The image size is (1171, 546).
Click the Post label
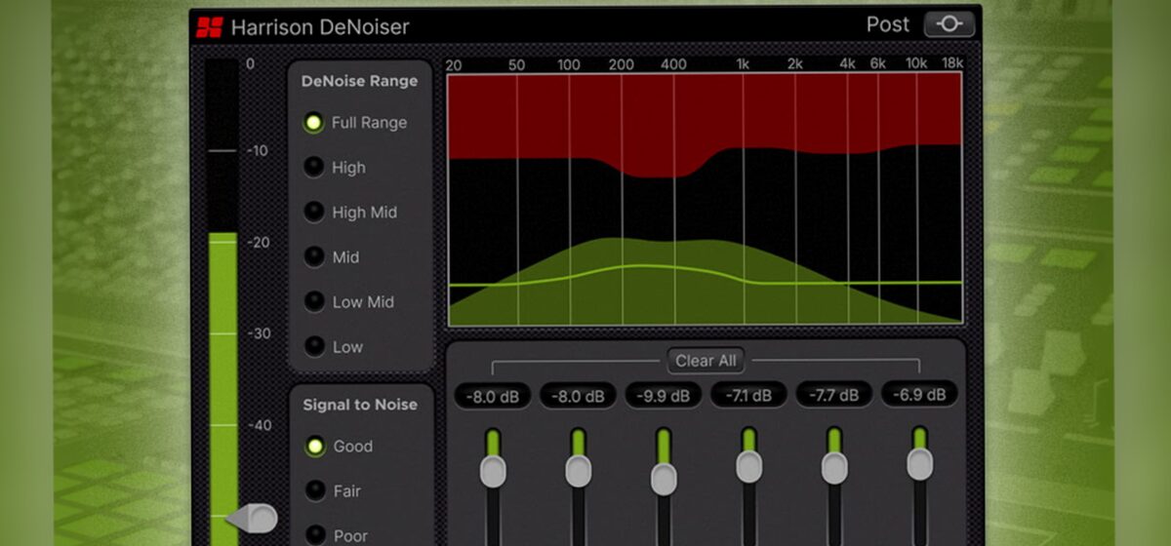[888, 24]
